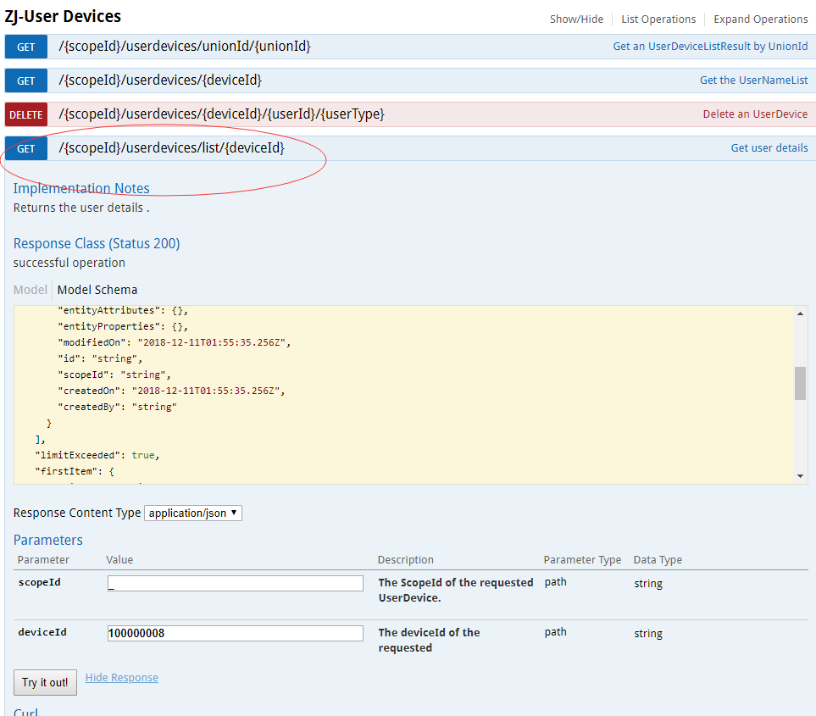Click 'Get the UserNameList' link
Viewport: 816px width, 716px height.
click(753, 80)
